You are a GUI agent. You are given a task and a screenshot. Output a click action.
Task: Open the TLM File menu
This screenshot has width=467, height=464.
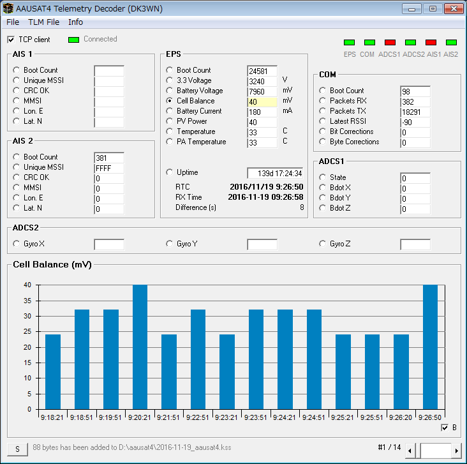(44, 22)
